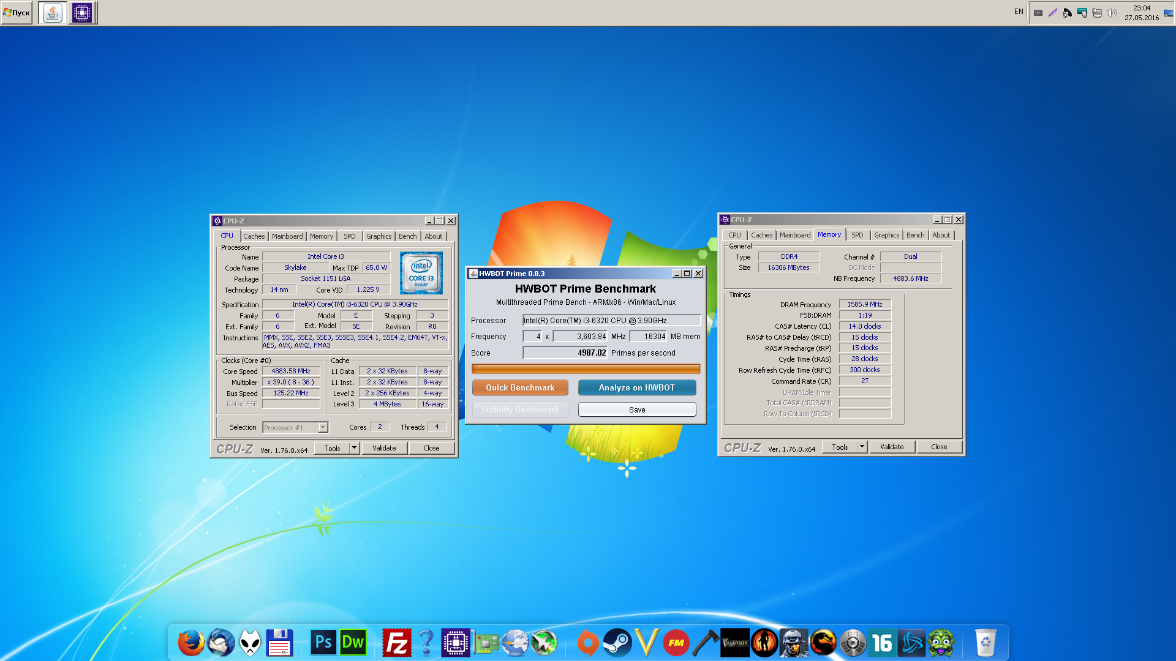Click the show desktop icon in tray
Viewport: 1176px width, 661px height.
pyautogui.click(x=1168, y=13)
